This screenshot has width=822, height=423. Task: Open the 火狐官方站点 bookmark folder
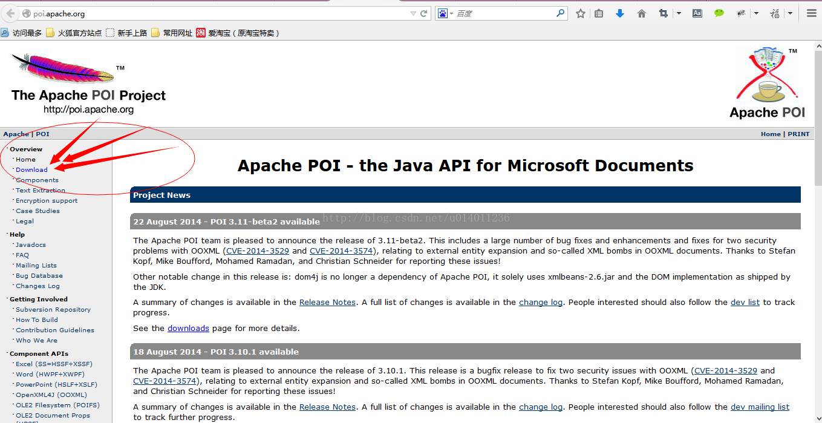(x=74, y=33)
